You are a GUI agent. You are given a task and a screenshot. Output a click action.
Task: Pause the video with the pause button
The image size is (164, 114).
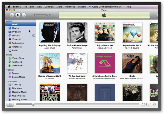point(10,104)
